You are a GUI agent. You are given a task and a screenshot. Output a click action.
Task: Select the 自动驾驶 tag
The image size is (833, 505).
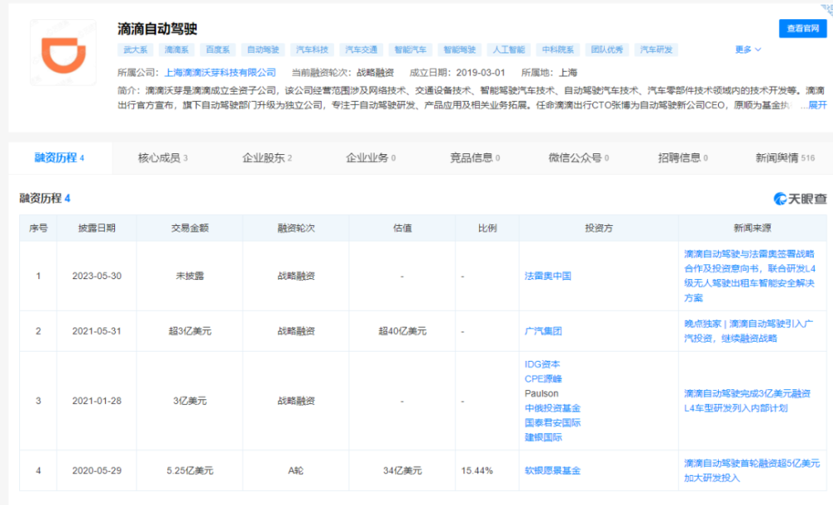coord(263,49)
